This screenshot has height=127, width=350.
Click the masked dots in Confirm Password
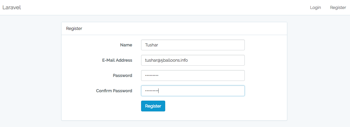click(152, 91)
